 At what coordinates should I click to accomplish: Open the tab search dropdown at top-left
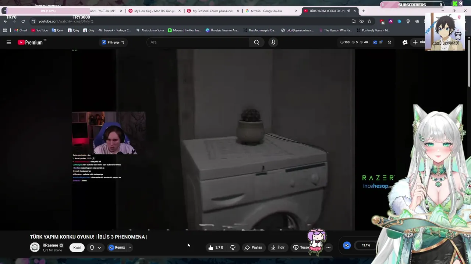click(4, 11)
